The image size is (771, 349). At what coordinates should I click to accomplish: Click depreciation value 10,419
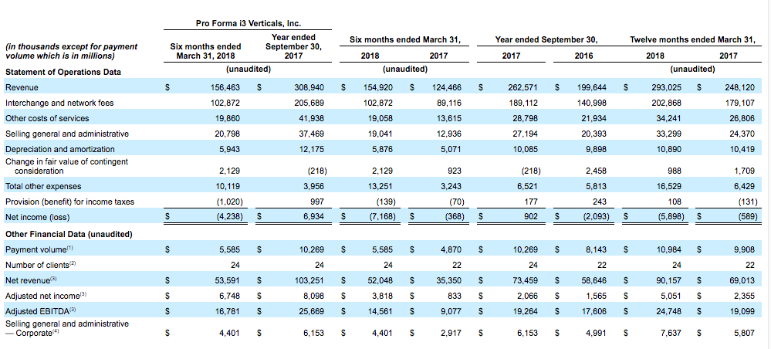click(742, 149)
